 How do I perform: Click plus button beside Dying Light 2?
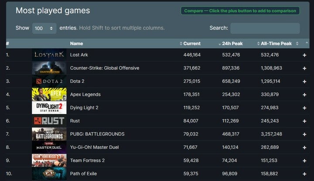tap(304, 107)
